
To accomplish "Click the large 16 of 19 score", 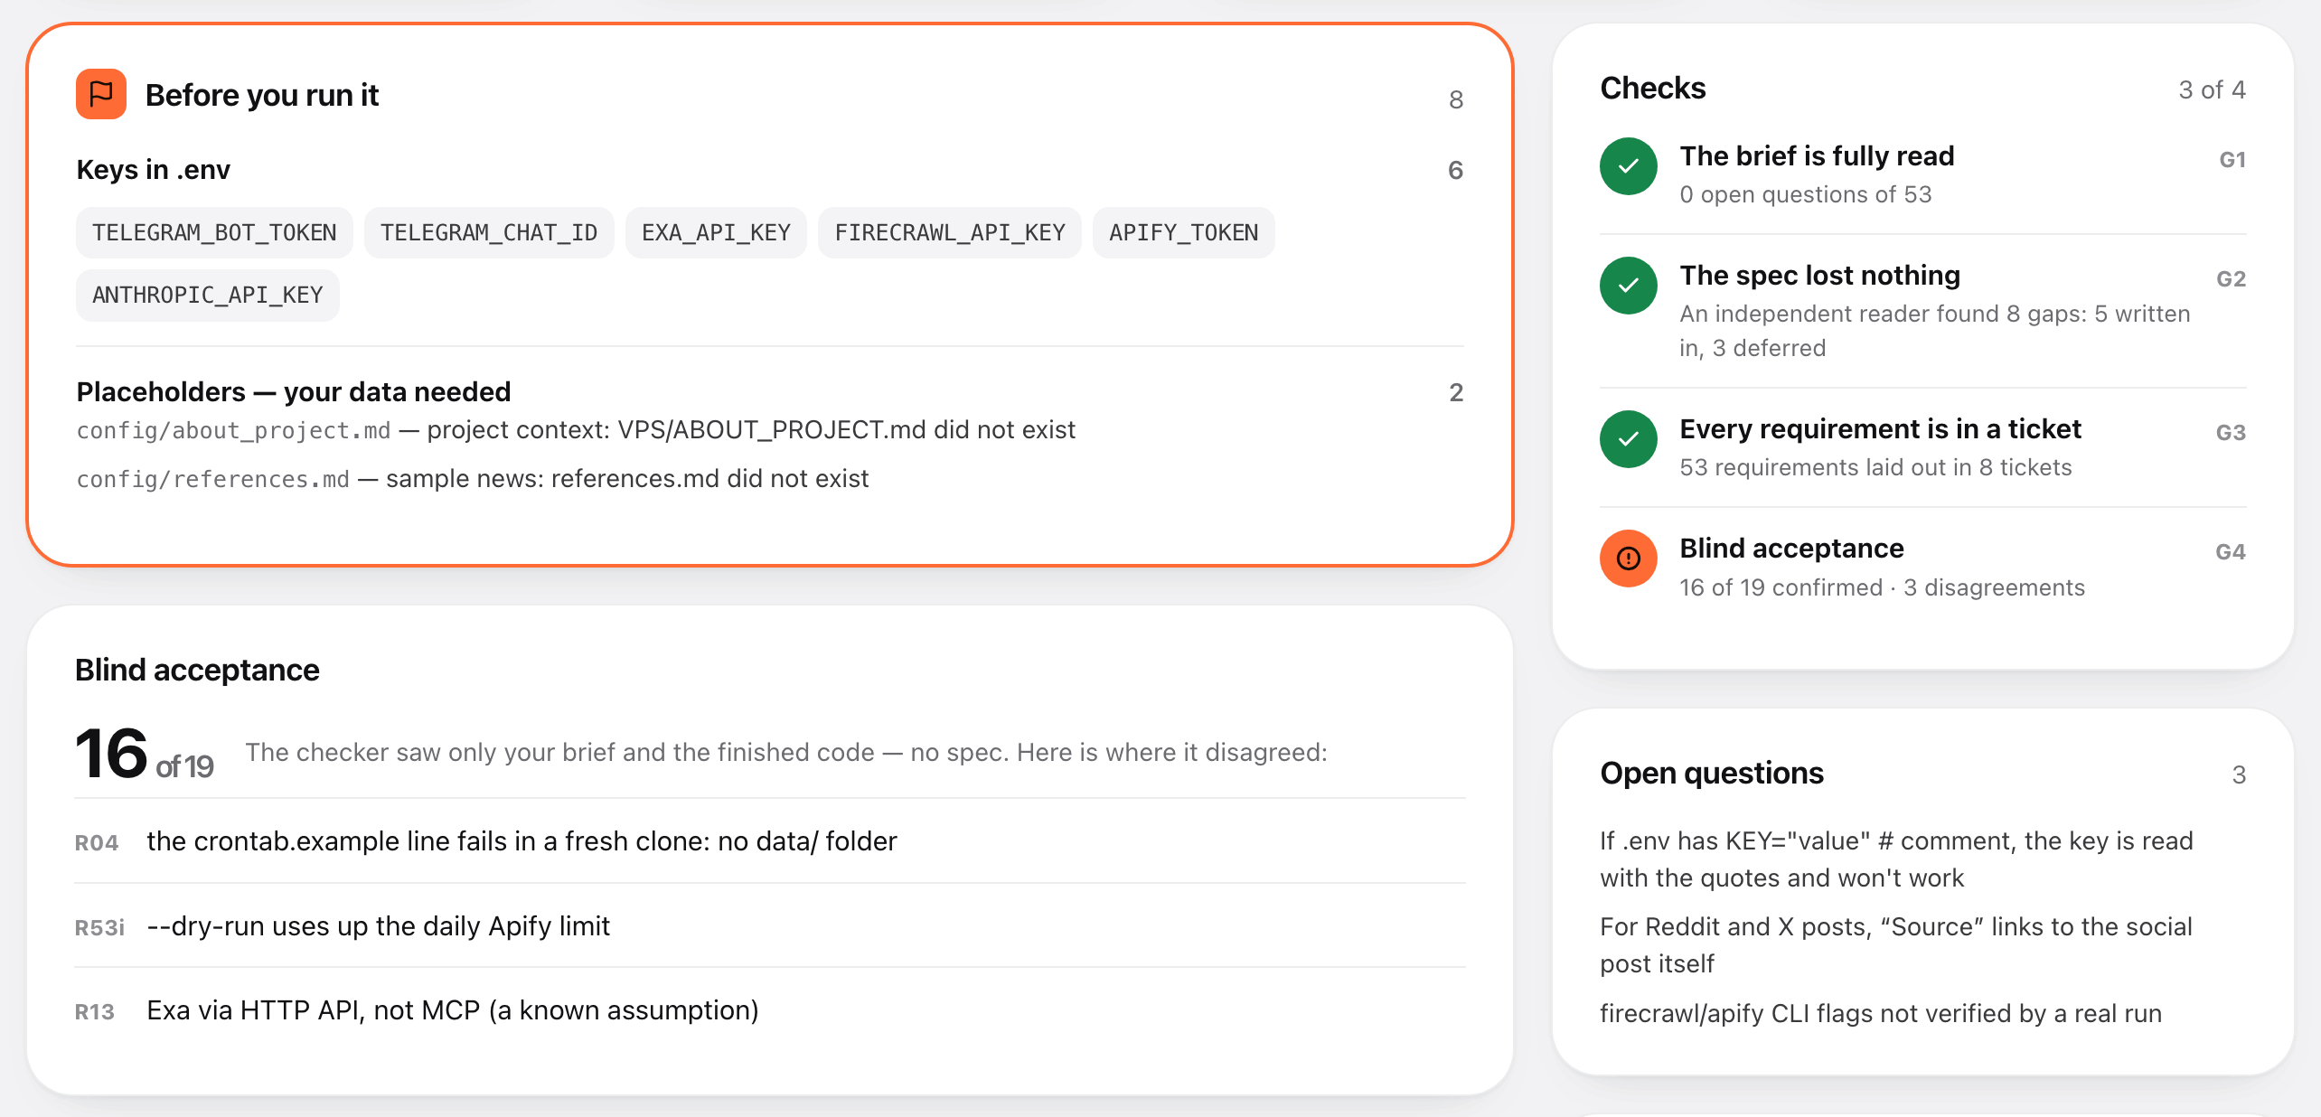I will 144,754.
